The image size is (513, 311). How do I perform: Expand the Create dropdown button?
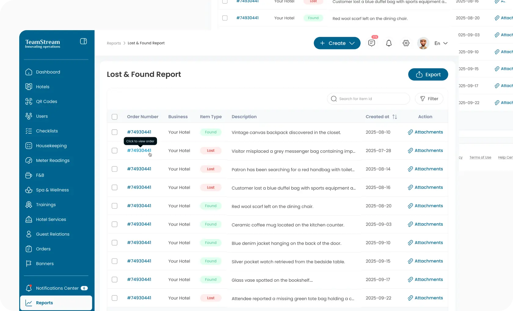click(x=337, y=43)
